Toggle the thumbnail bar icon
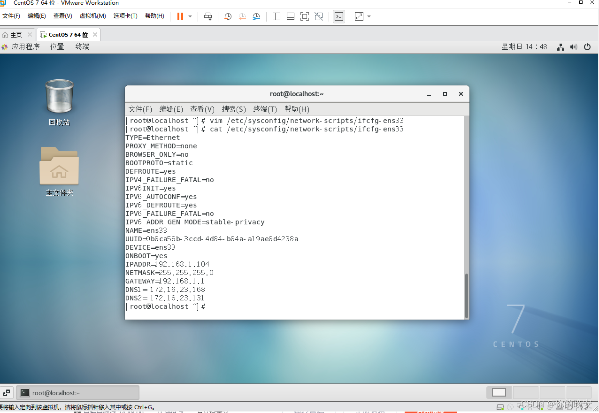The height and width of the screenshot is (413, 599). click(291, 16)
